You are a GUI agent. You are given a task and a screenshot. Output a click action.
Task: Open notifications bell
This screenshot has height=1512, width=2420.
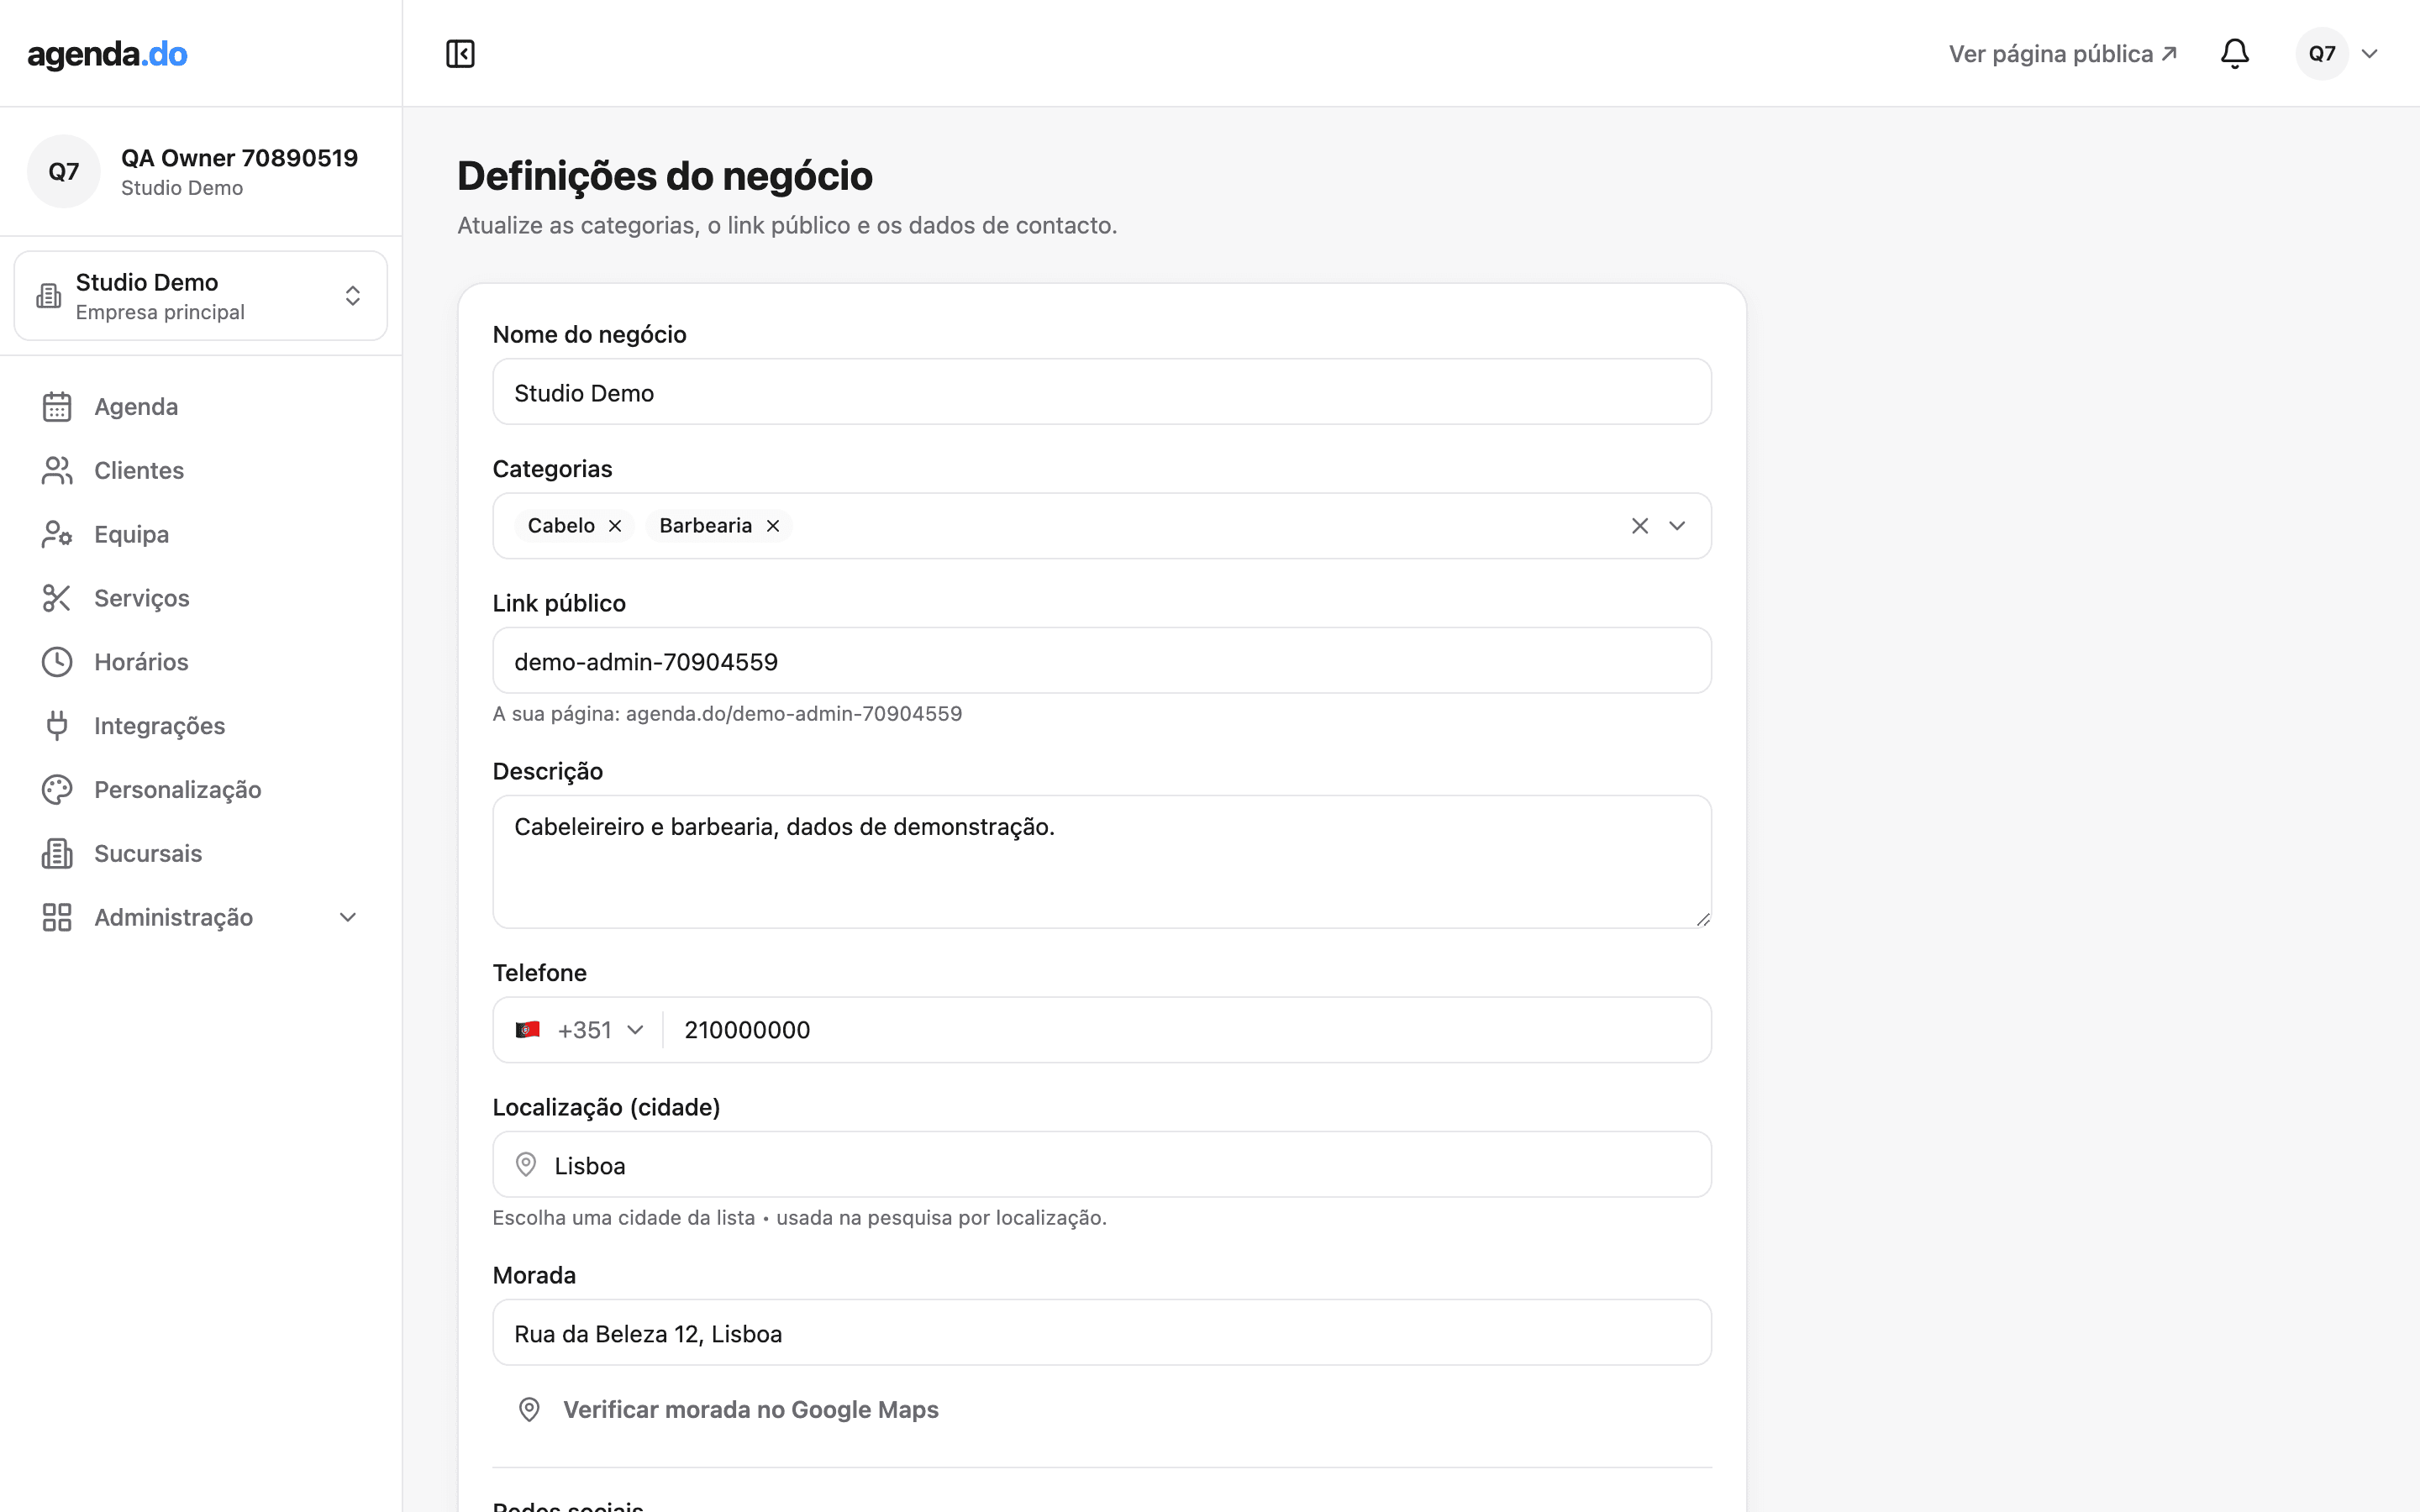(x=2234, y=54)
